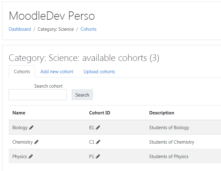Focus the Search cohort input field
This screenshot has height=171, width=221.
pos(38,95)
